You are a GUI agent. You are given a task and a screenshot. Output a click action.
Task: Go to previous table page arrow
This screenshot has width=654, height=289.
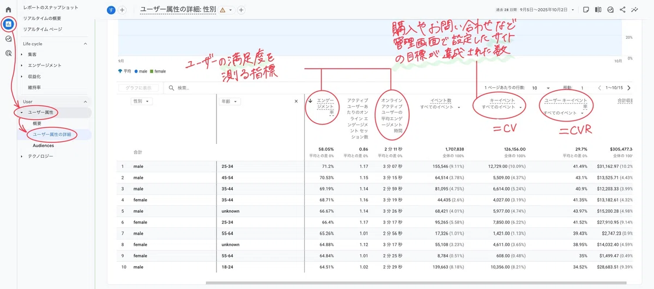pos(600,87)
